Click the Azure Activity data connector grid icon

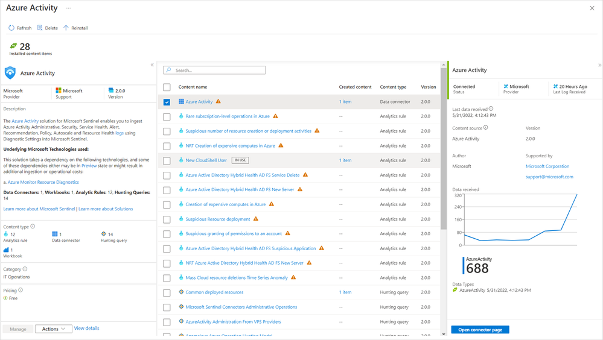[181, 101]
